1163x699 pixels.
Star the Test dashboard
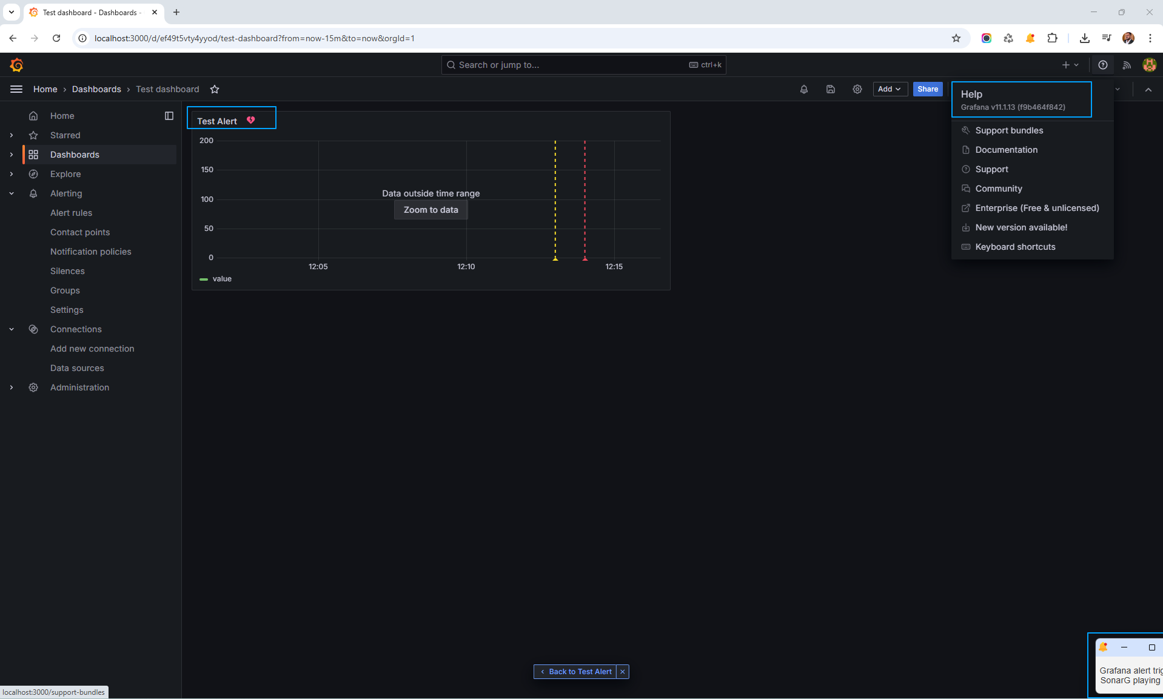[214, 89]
